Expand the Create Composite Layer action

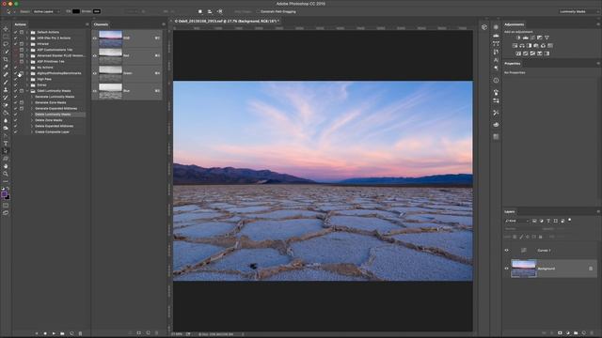coord(32,131)
